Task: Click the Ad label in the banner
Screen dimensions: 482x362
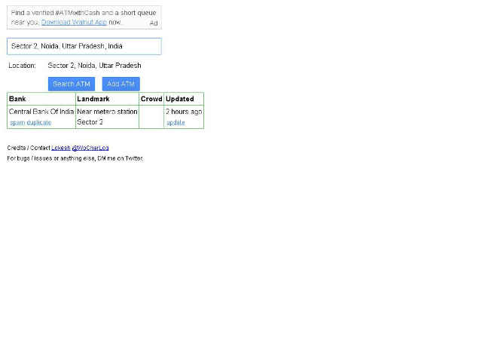Action: tap(154, 23)
